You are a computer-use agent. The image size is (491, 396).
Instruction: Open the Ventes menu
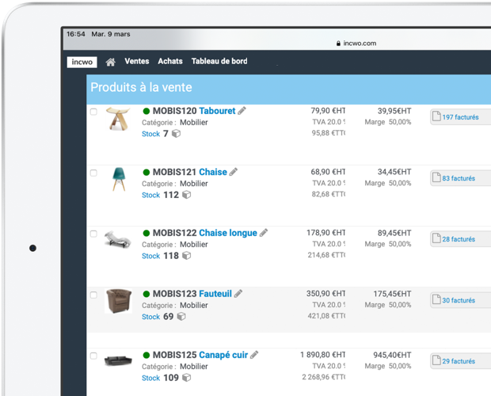tap(136, 62)
